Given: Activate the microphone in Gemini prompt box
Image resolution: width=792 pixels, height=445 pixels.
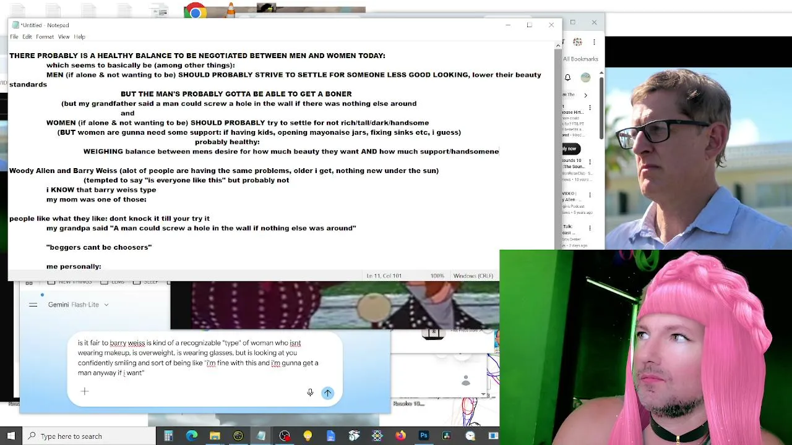Looking at the screenshot, I should click(x=310, y=392).
